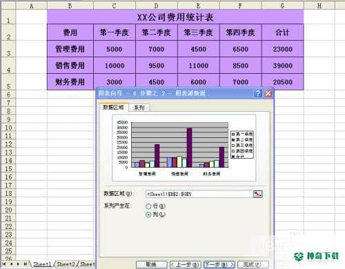Go to first sheet navigation arrow

click(4, 264)
